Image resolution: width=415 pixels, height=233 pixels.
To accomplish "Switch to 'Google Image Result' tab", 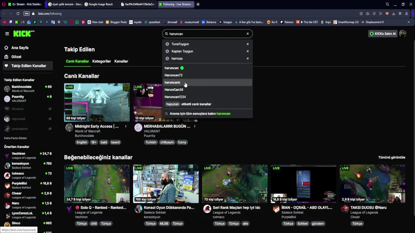I will [x=99, y=4].
